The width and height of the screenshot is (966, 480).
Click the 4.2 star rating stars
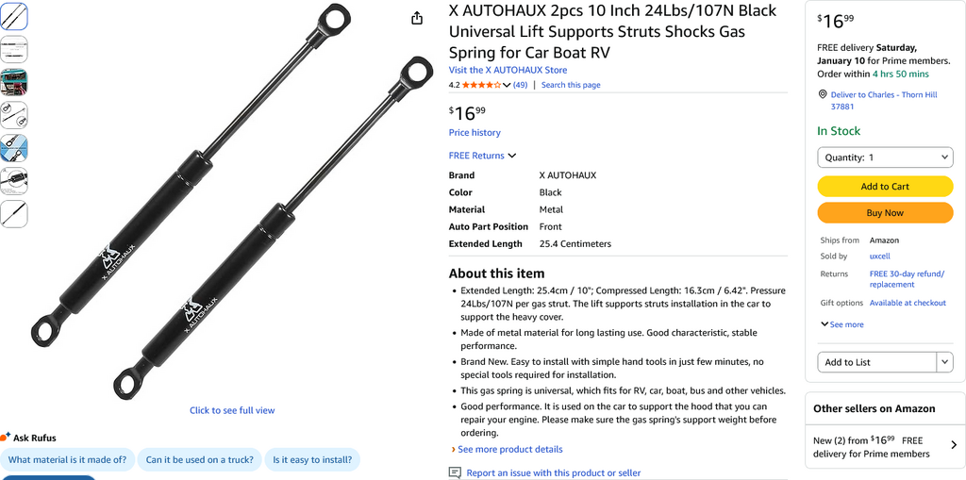[x=481, y=85]
